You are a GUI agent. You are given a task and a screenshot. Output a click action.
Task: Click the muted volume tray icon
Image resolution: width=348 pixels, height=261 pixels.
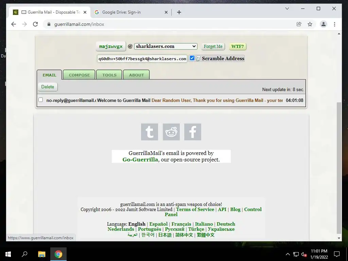click(304, 254)
